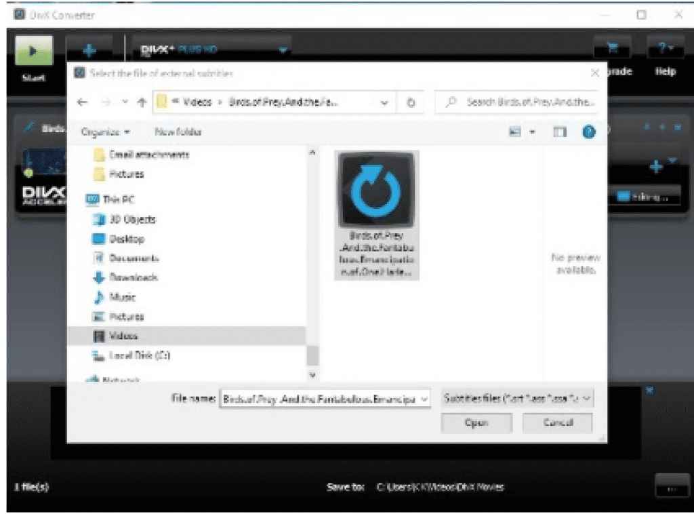Click the File name input field
Image resolution: width=694 pixels, height=514 pixels.
pos(321,399)
